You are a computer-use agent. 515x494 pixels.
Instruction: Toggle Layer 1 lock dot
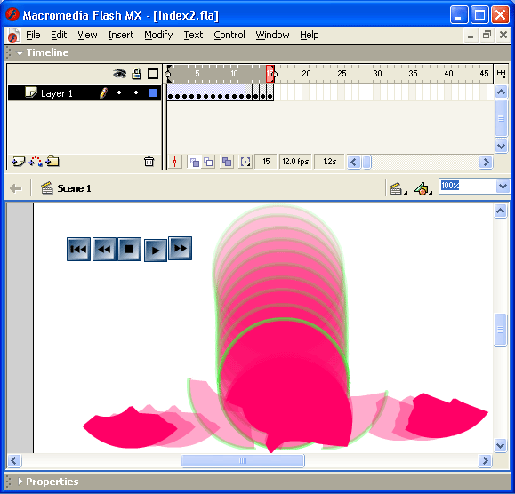(136, 92)
